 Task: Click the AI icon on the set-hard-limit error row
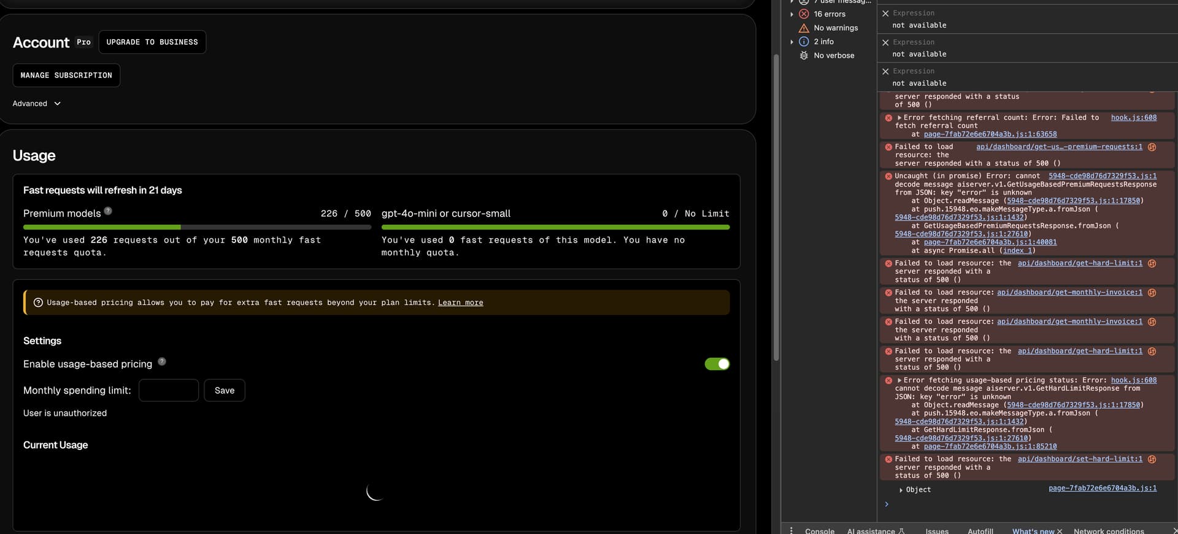pos(1152,459)
